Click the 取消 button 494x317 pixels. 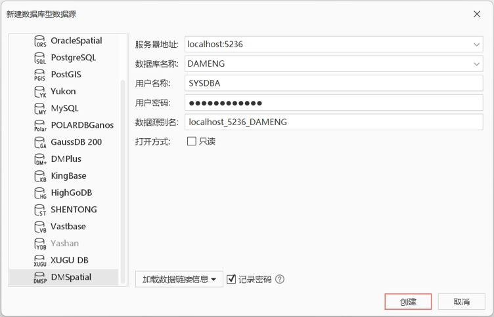(462, 301)
